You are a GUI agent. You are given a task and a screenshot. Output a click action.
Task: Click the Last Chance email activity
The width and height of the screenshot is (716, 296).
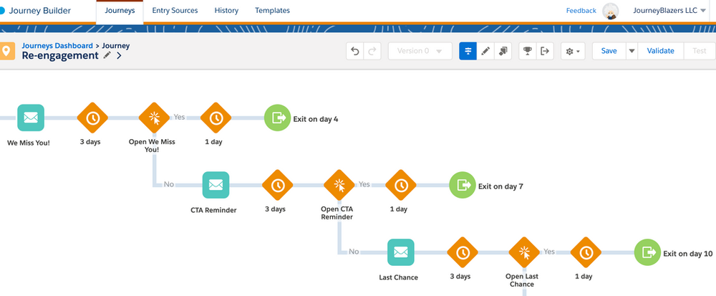[x=401, y=252]
